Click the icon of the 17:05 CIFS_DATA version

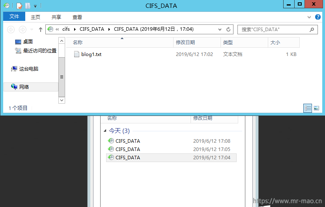111,149
